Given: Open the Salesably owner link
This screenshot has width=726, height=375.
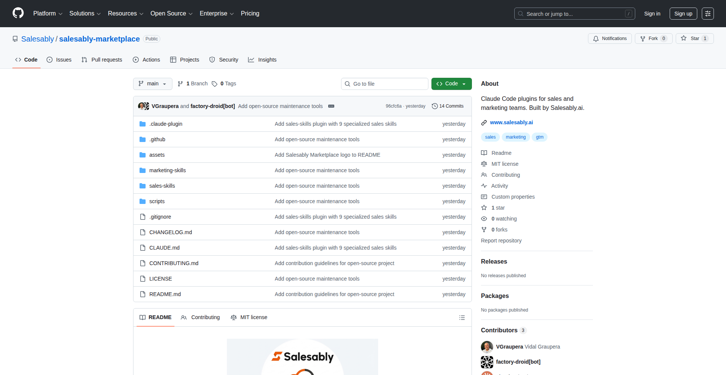Looking at the screenshot, I should [38, 39].
